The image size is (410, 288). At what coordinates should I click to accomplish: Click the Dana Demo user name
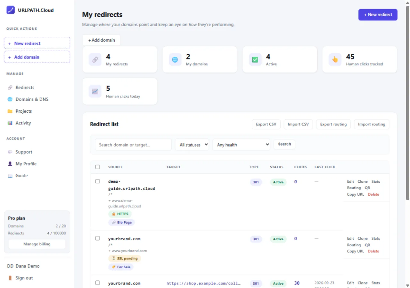[28, 266]
